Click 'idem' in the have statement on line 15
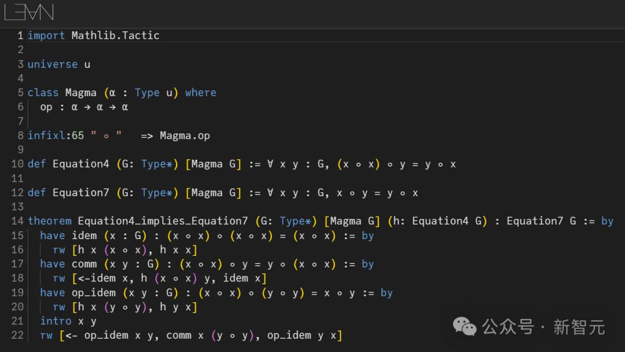Image resolution: width=625 pixels, height=352 pixels. [84, 236]
